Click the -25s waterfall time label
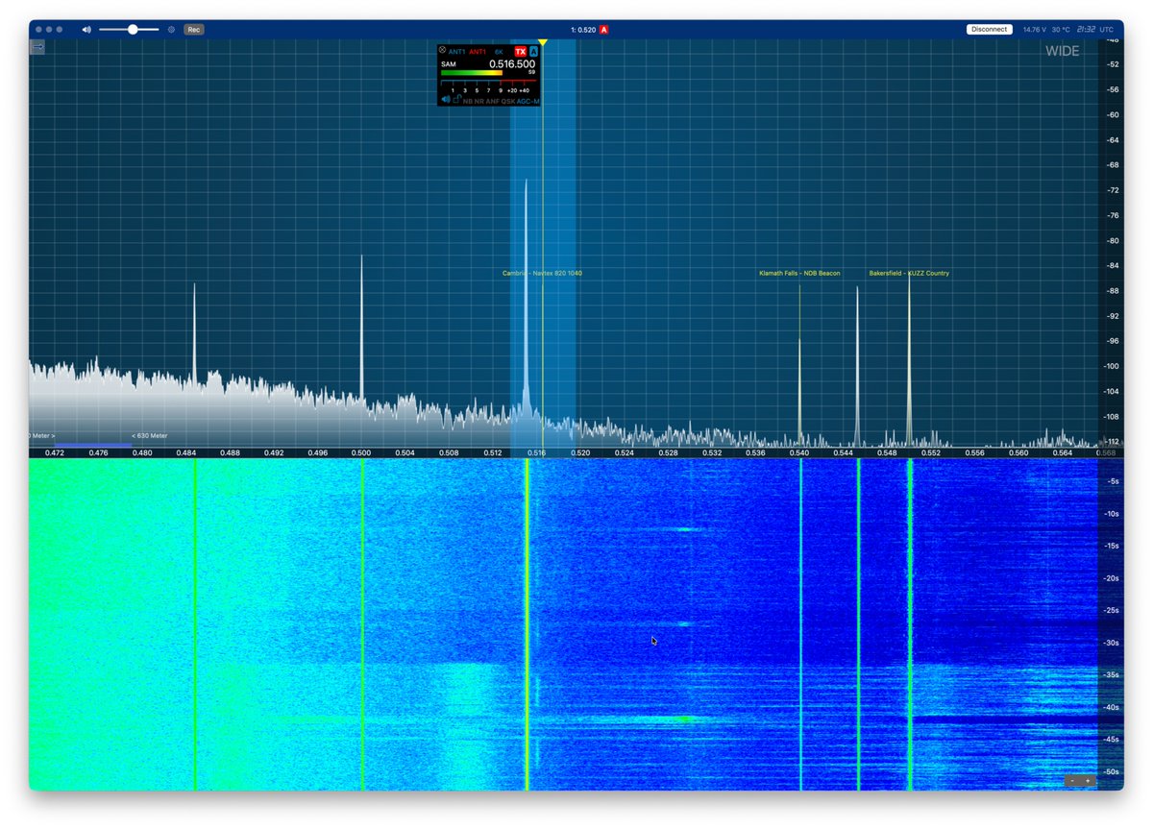 click(x=1112, y=610)
